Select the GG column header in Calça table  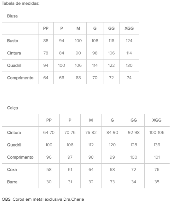(x=134, y=120)
